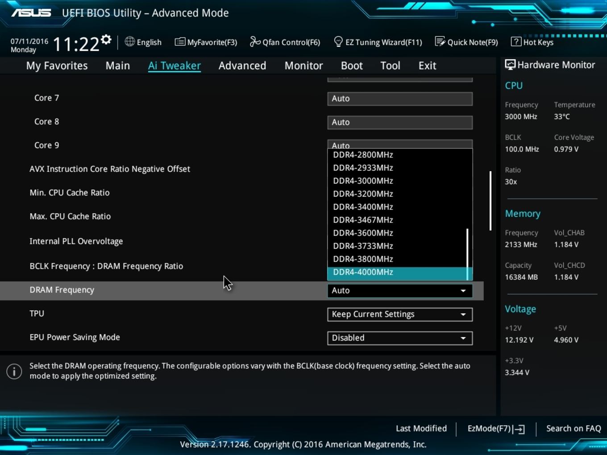Click Last Modified button
This screenshot has height=455, width=607.
pos(421,428)
